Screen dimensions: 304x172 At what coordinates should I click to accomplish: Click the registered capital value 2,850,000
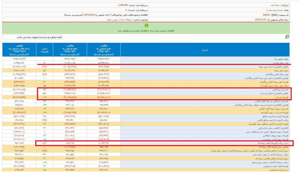coord(123,5)
